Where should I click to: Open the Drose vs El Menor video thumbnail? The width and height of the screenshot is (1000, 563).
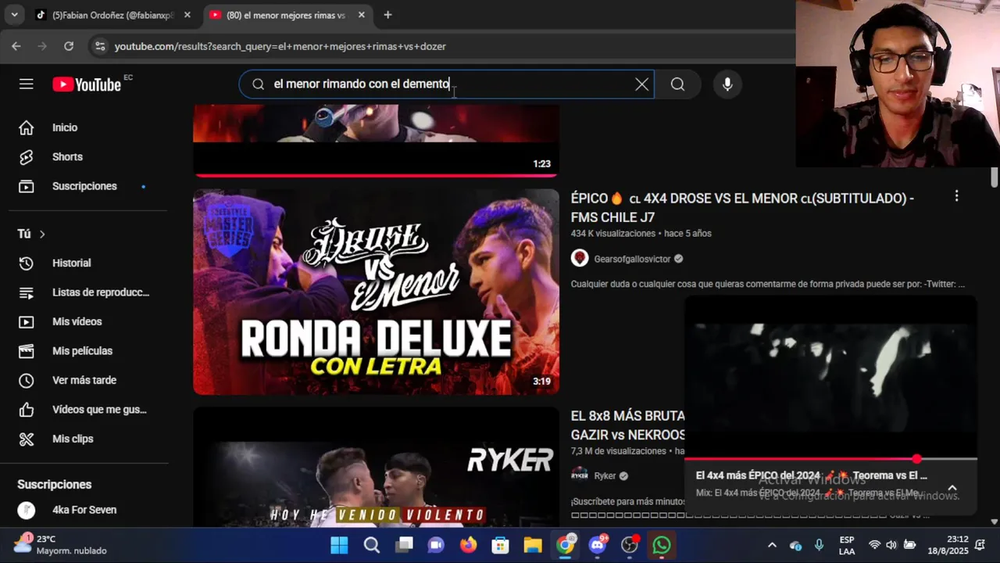[x=376, y=292]
